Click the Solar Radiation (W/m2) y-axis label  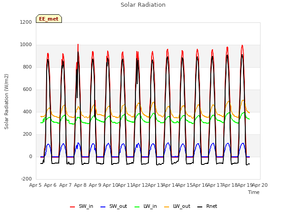6,102
